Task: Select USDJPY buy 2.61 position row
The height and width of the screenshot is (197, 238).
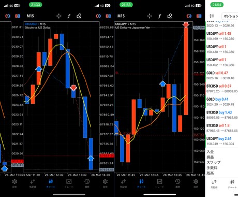Action: [221, 141]
